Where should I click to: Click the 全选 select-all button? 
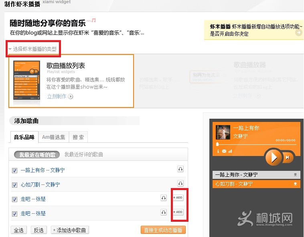tap(19, 230)
